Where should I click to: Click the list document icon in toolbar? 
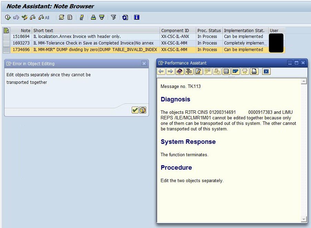click(x=70, y=18)
